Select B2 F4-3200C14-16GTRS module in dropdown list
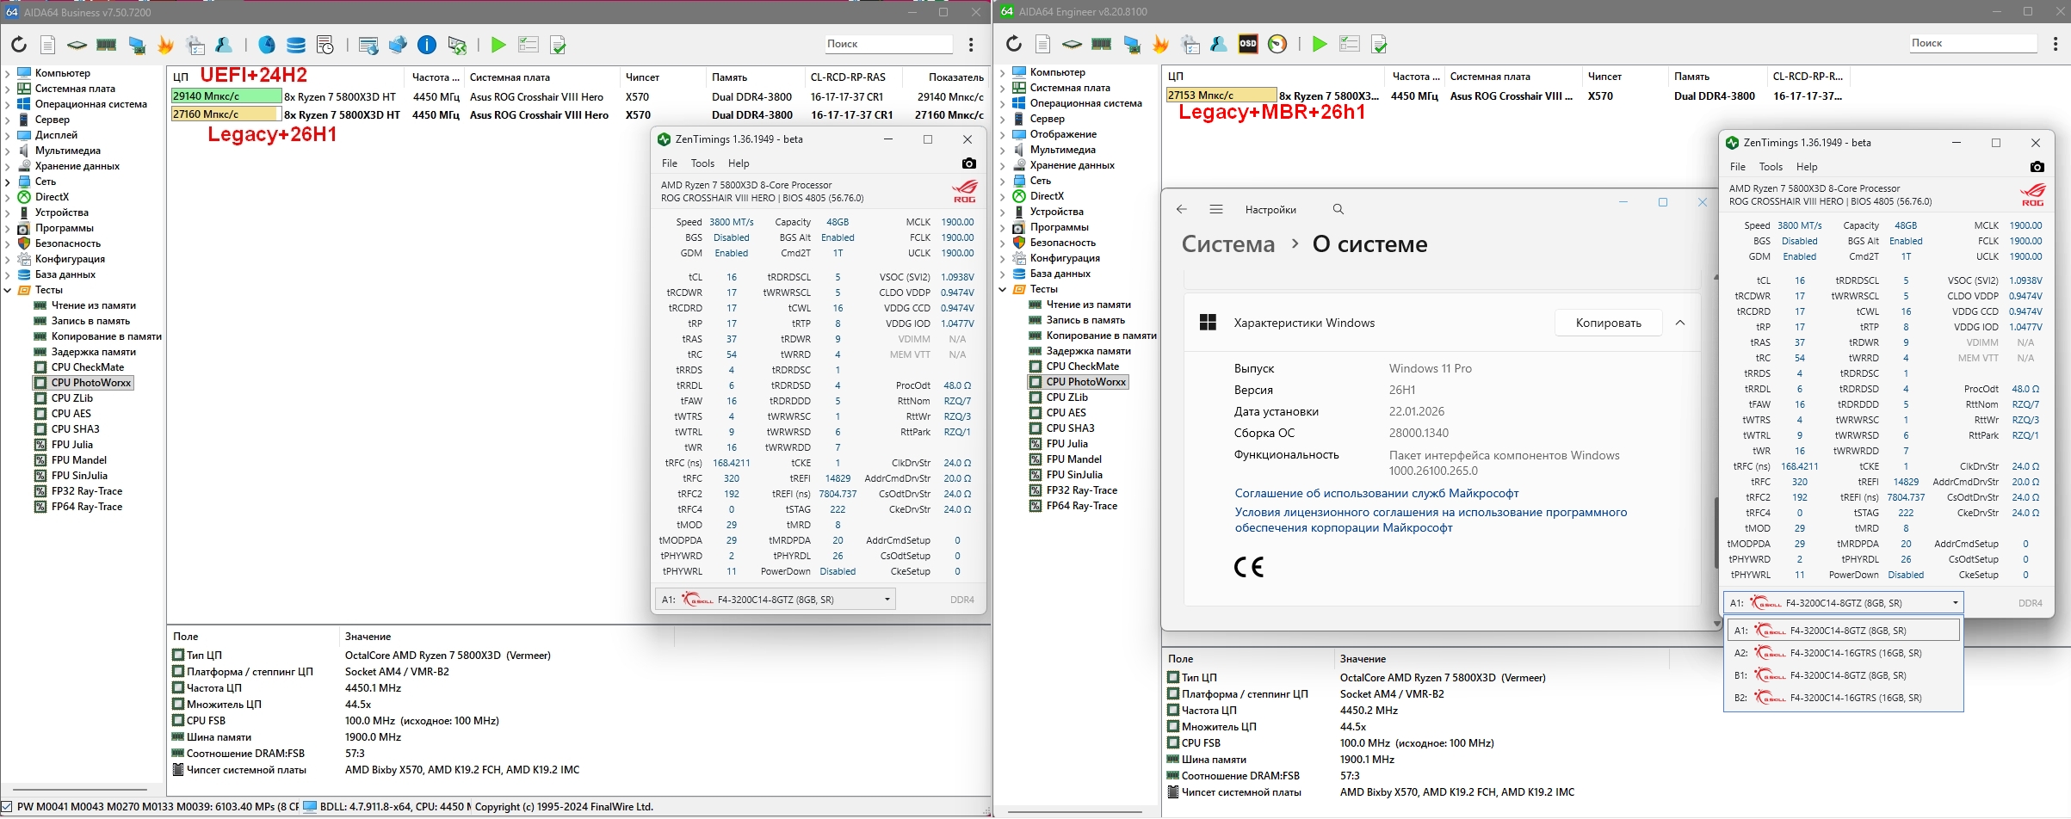This screenshot has width=2071, height=819. [x=1844, y=698]
